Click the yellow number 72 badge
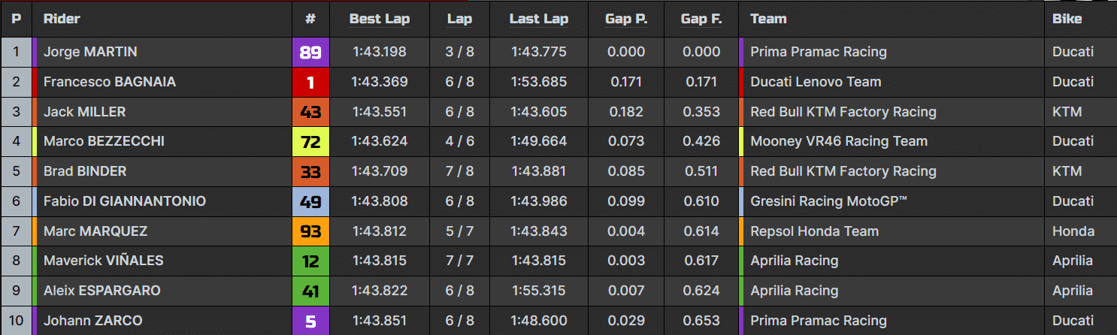Screen dimensions: 1117x335 pos(310,141)
